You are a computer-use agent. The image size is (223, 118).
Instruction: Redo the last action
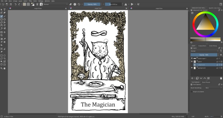tap(19, 4)
